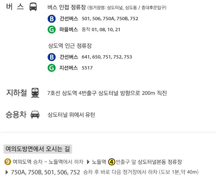The height and width of the screenshot is (181, 218).
Task: Click the blue B badge next to 641, 650 routes
Action: pos(52,57)
